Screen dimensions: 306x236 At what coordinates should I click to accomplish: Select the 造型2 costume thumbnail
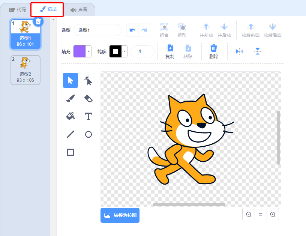tap(25, 70)
